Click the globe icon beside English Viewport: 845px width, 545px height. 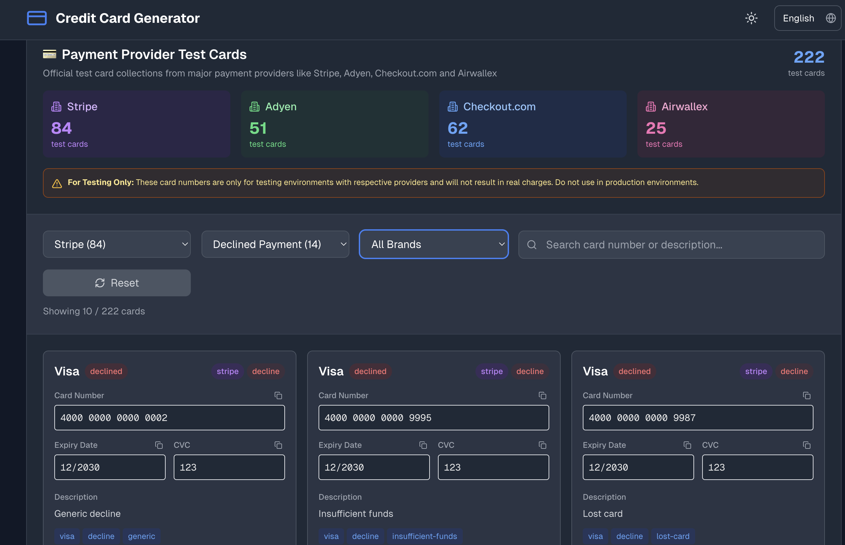tap(831, 18)
